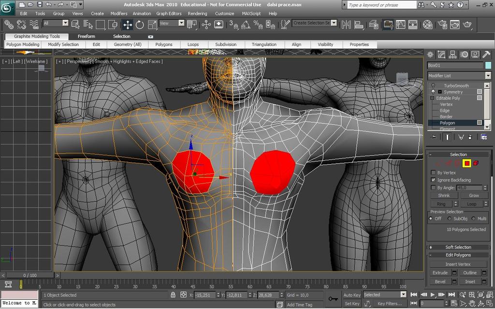The height and width of the screenshot is (309, 495).
Task: Click the Extrude button
Action: (x=440, y=273)
